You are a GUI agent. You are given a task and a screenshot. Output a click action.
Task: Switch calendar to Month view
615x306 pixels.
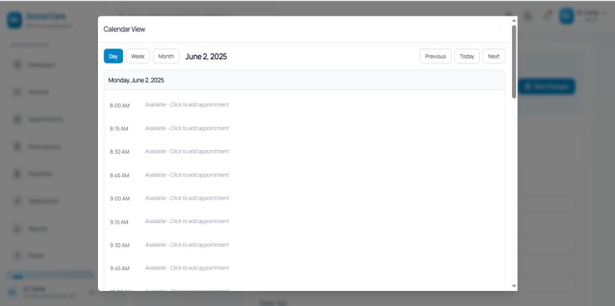click(167, 56)
